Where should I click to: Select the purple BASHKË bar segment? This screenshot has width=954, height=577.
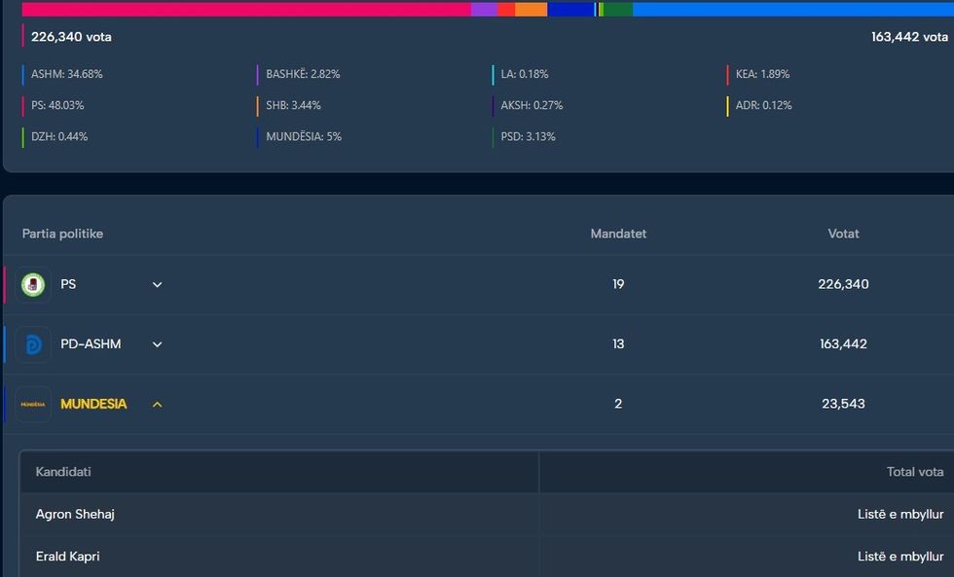[x=484, y=10]
